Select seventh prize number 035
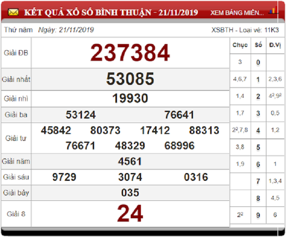The width and height of the screenshot is (286, 237). tap(130, 193)
